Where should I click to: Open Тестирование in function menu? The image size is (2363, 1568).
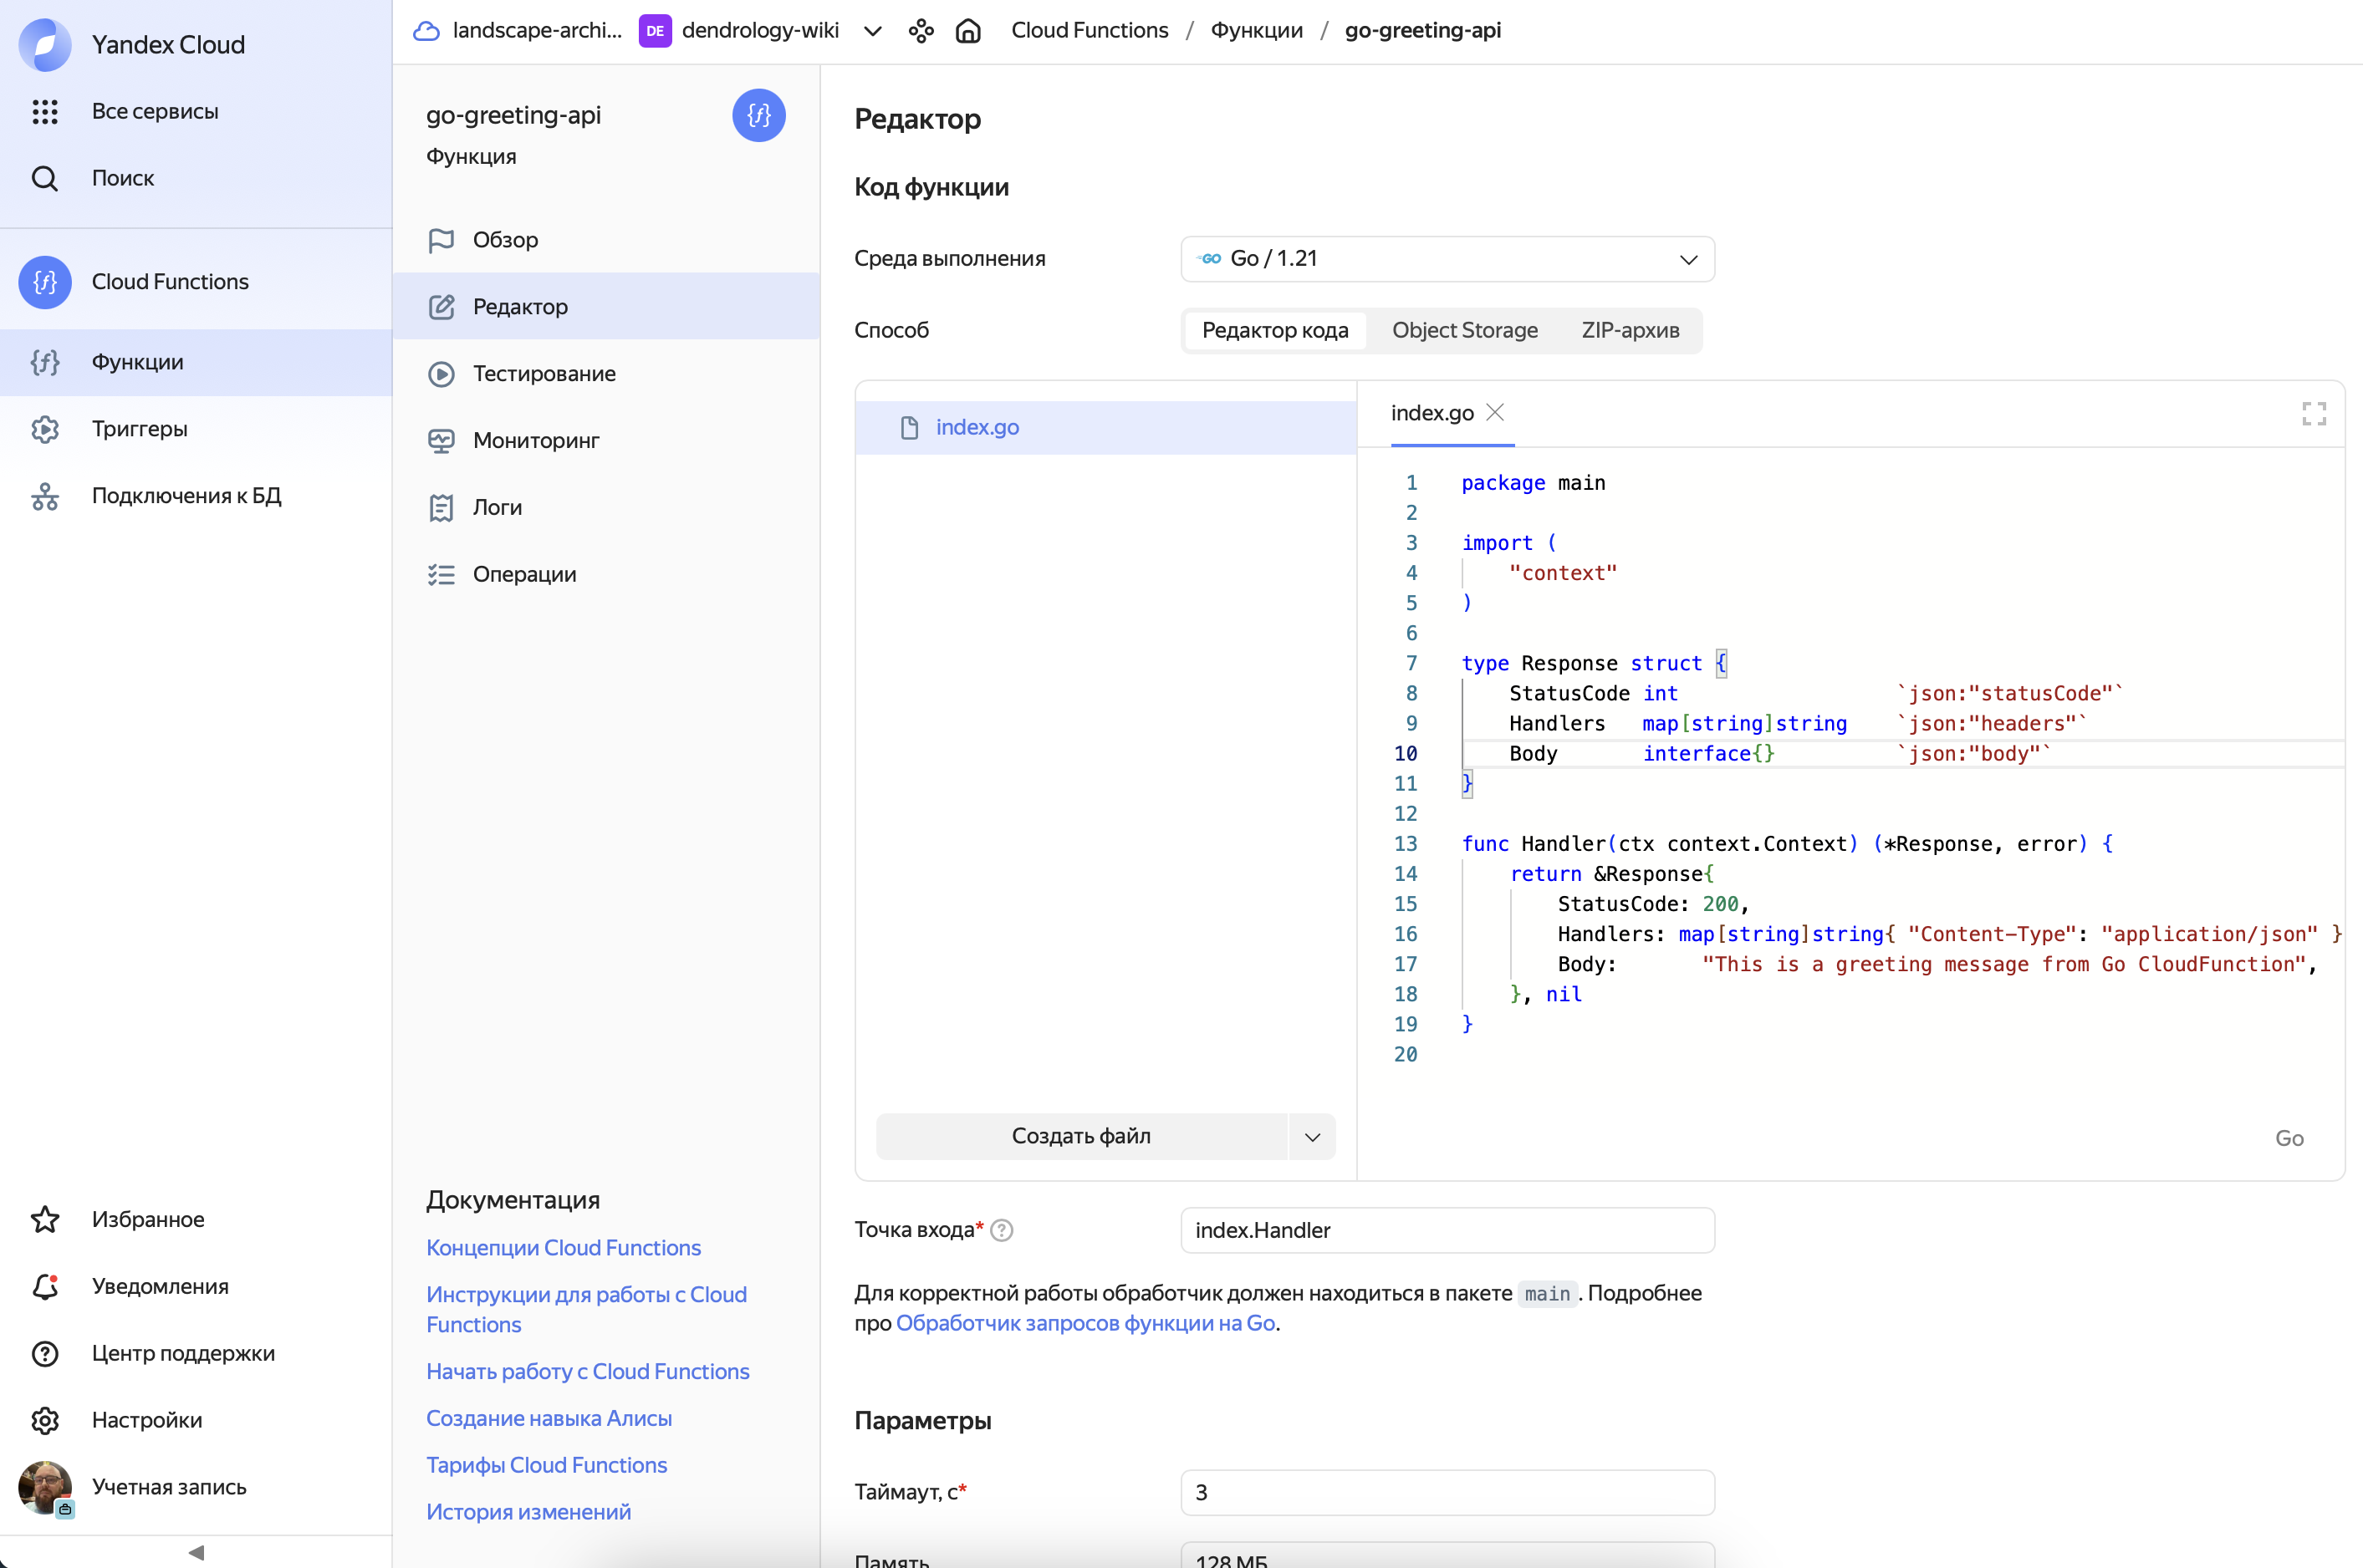point(606,374)
